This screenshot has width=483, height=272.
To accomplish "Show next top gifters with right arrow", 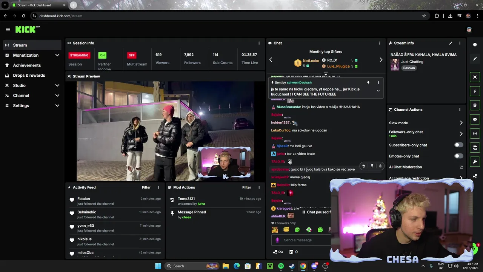I will coord(381,60).
